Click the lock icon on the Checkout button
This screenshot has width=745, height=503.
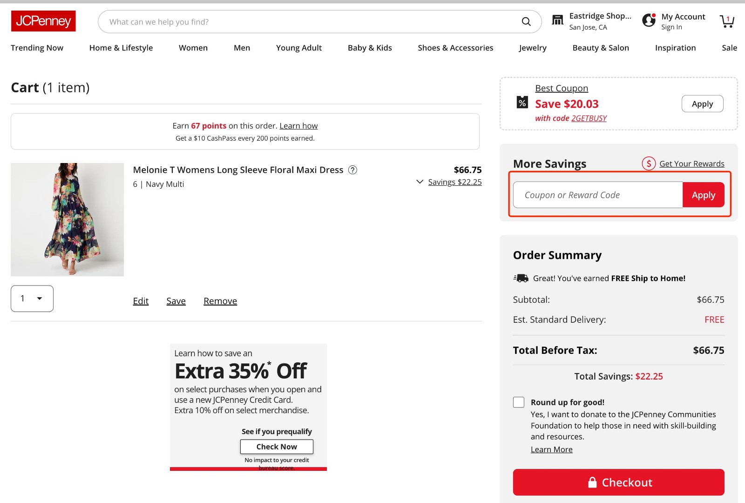[x=593, y=483]
